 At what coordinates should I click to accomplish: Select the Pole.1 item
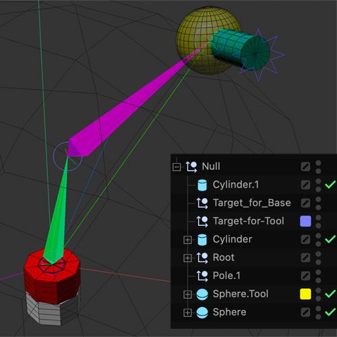point(226,276)
